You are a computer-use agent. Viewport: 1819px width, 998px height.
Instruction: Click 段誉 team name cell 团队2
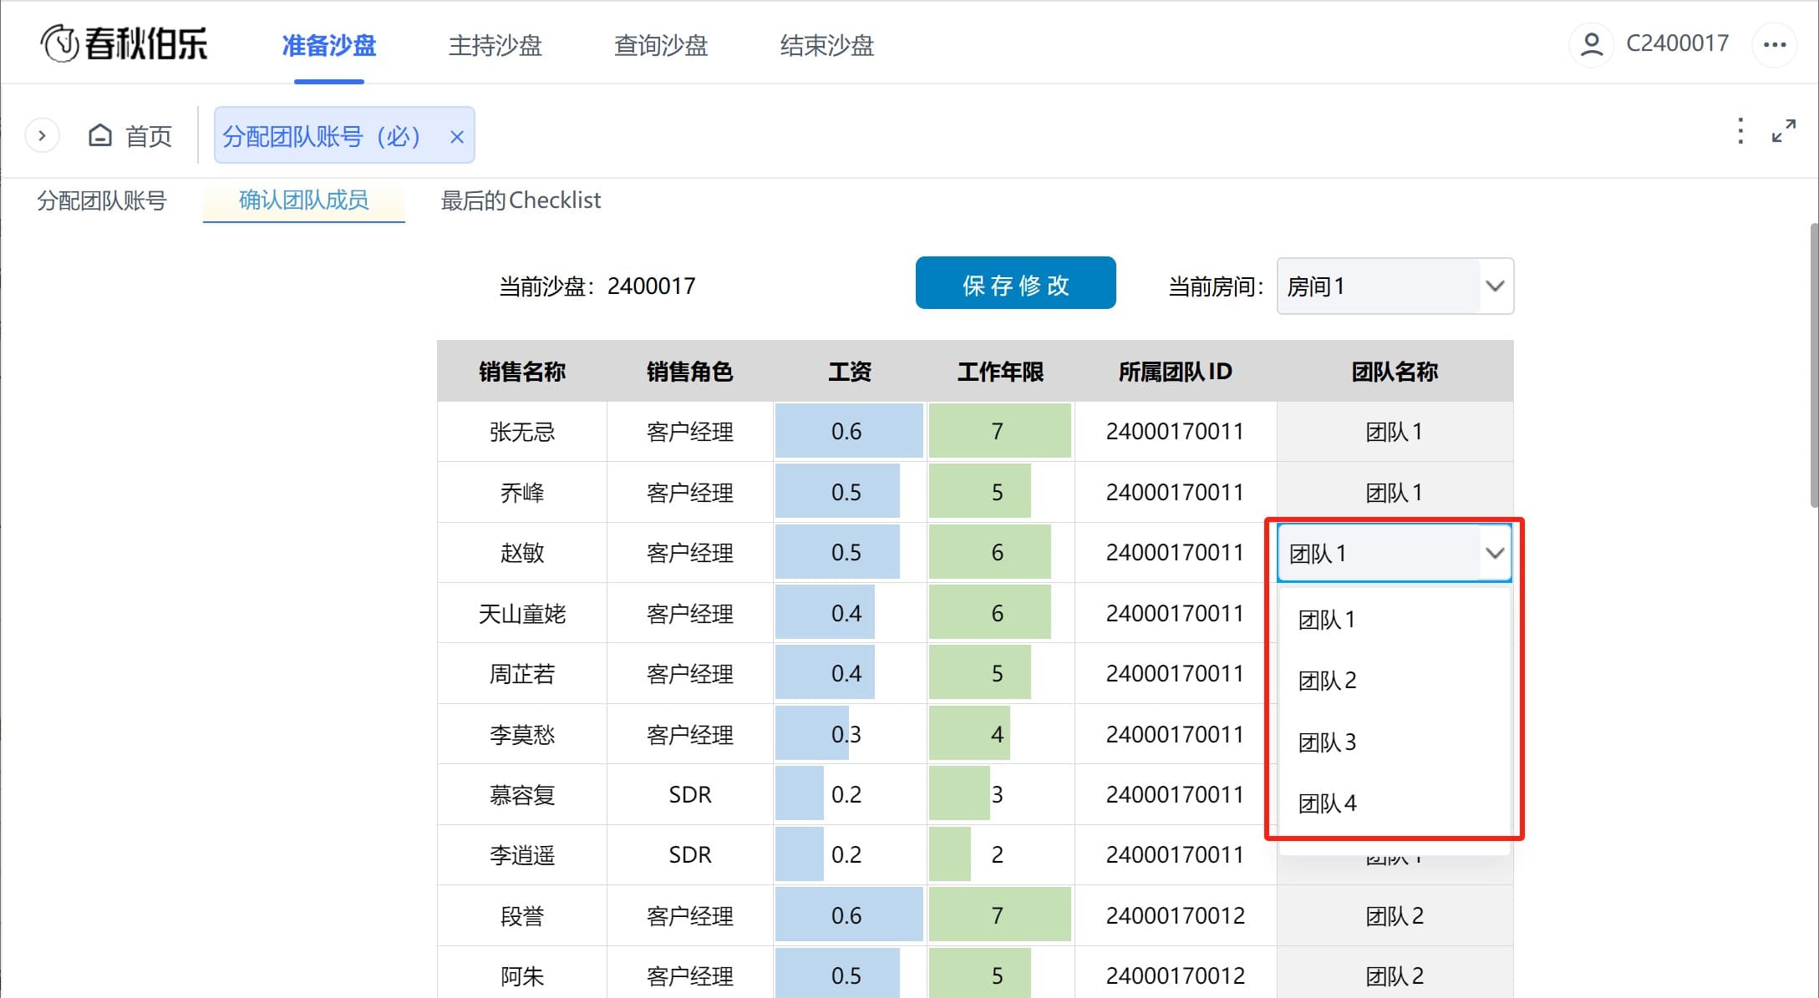[1395, 916]
